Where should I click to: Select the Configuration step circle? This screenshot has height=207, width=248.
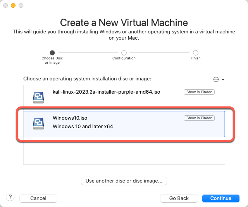124,52
